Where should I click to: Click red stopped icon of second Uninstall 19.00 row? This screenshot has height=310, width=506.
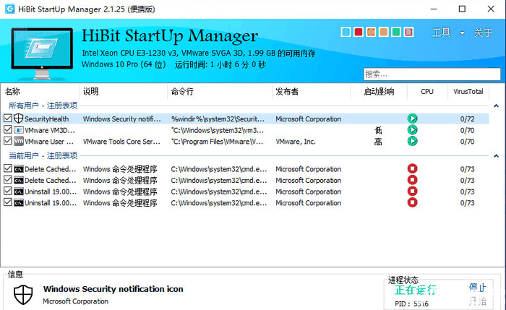pos(412,202)
